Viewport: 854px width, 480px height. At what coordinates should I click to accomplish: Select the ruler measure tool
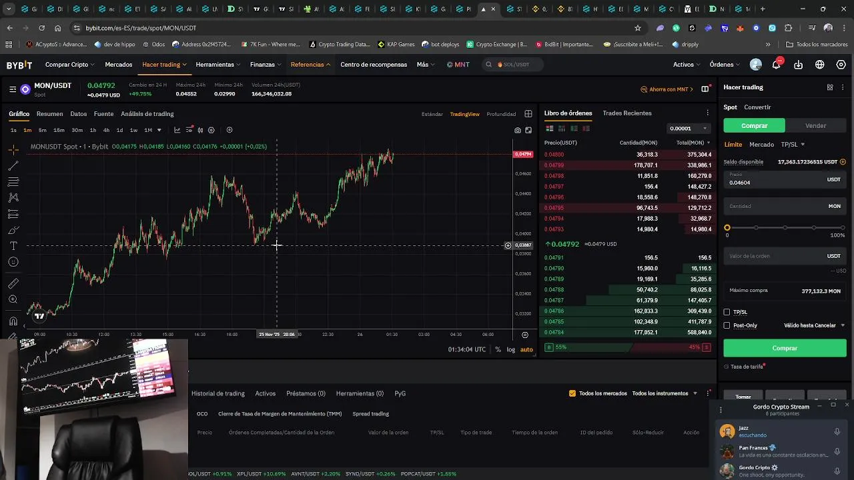[13, 283]
